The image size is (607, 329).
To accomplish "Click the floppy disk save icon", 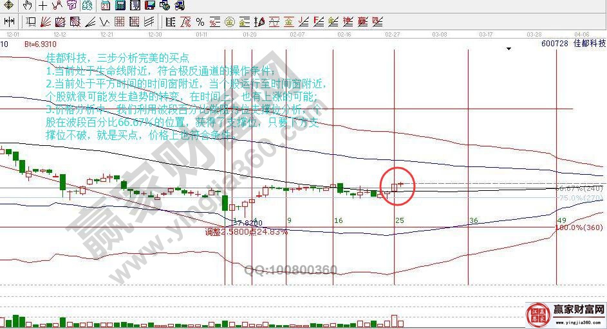I will [149, 6].
